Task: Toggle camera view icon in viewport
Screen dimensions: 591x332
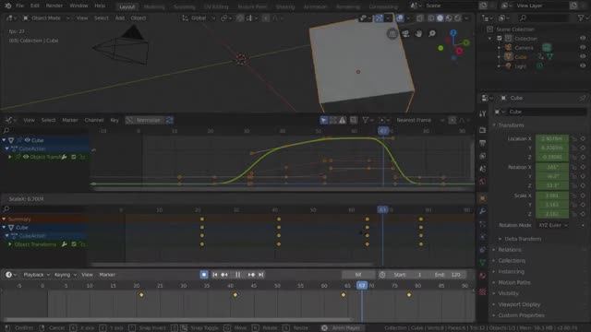Action: (405, 33)
